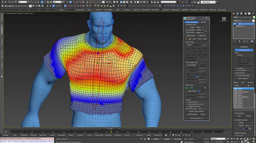Viewport: 256px width, 143px height.
Task: Click the Bubble Select button
Action: point(191,35)
